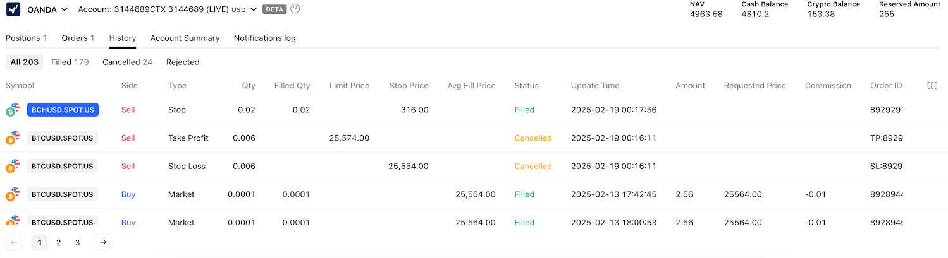Open the Notifications log tab
Screen dimensions: 948x258
click(264, 38)
